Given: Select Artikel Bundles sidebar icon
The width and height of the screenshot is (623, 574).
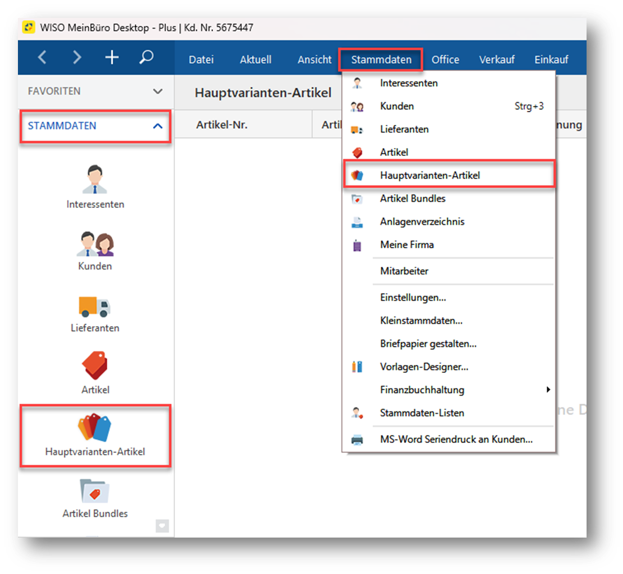Looking at the screenshot, I should coord(95,497).
